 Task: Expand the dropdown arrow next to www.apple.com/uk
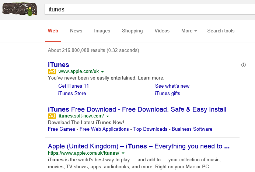(x=102, y=72)
